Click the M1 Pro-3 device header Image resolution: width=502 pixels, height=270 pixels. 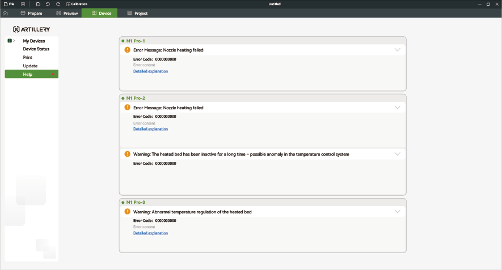(x=263, y=202)
